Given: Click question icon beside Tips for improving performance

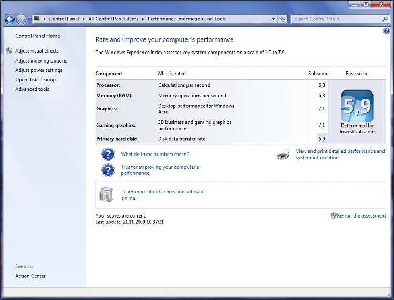Looking at the screenshot, I should tap(108, 170).
